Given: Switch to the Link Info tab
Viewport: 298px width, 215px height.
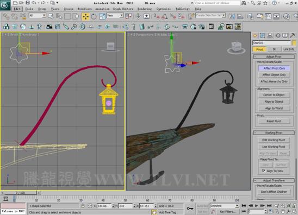Looking at the screenshot, I should point(289,49).
